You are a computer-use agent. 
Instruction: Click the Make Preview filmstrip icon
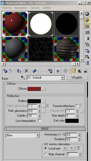87,45
